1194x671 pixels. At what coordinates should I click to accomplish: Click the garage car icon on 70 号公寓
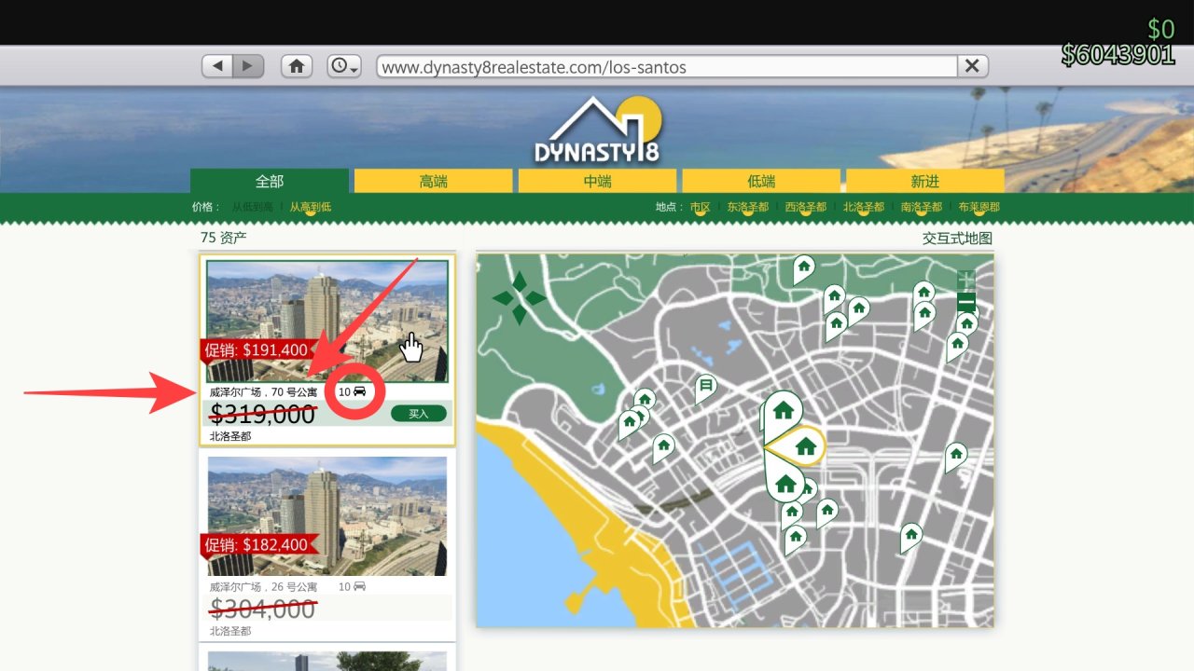(x=359, y=392)
